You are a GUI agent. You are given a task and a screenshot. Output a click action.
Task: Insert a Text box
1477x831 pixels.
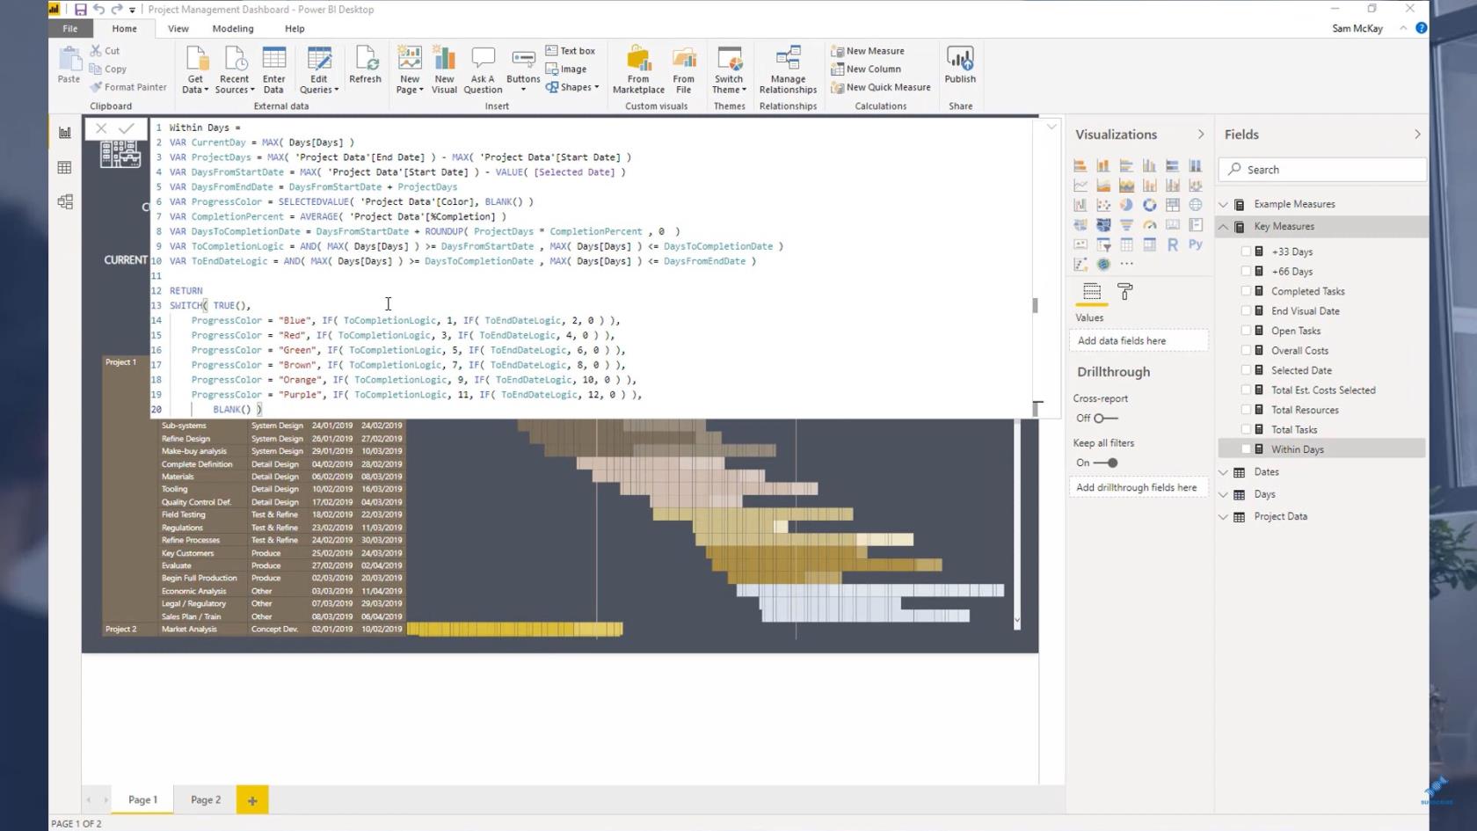coord(571,51)
